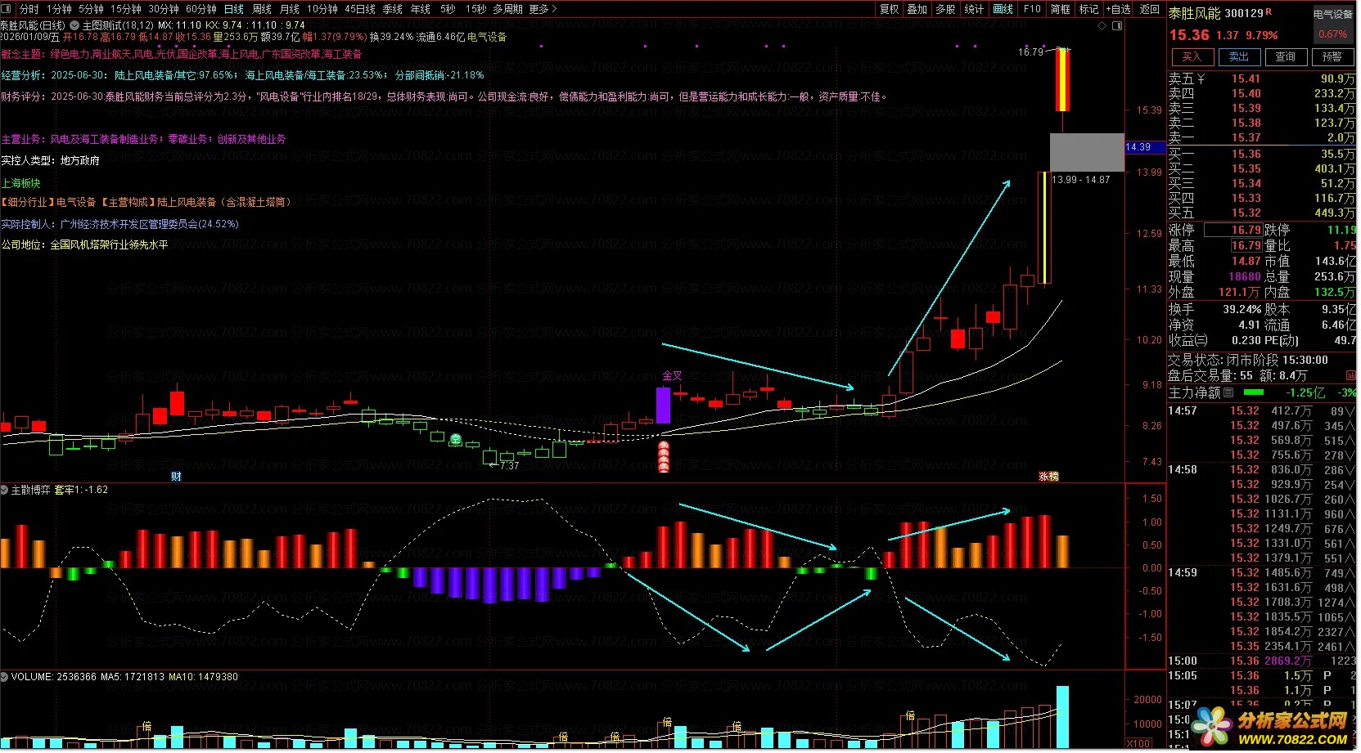
Task: Open the indicator dropdown before 主图测试
Action: (74, 25)
